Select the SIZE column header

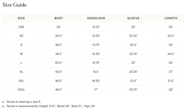tap(21, 18)
